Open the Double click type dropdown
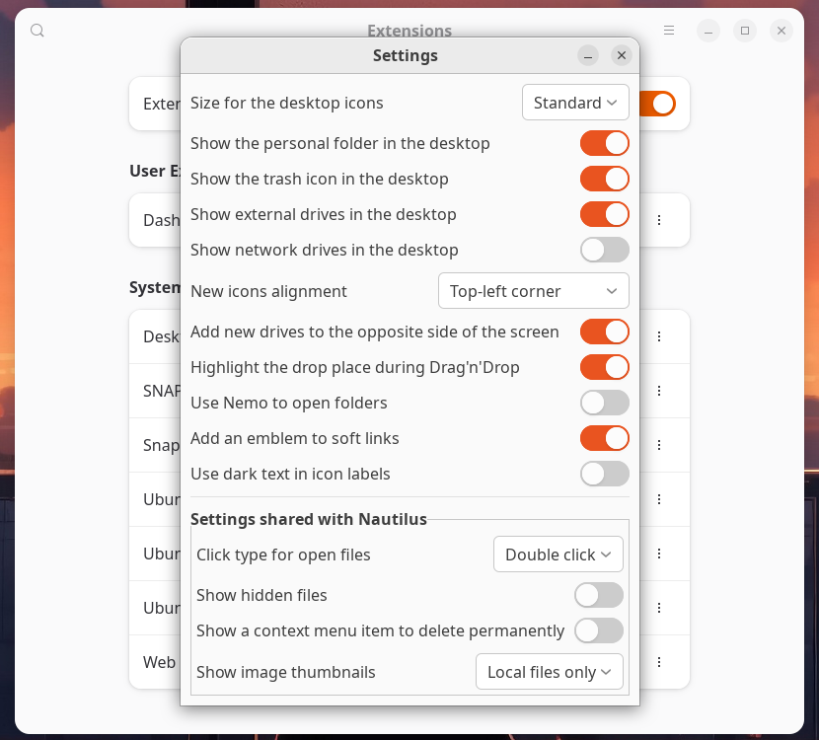 click(558, 555)
